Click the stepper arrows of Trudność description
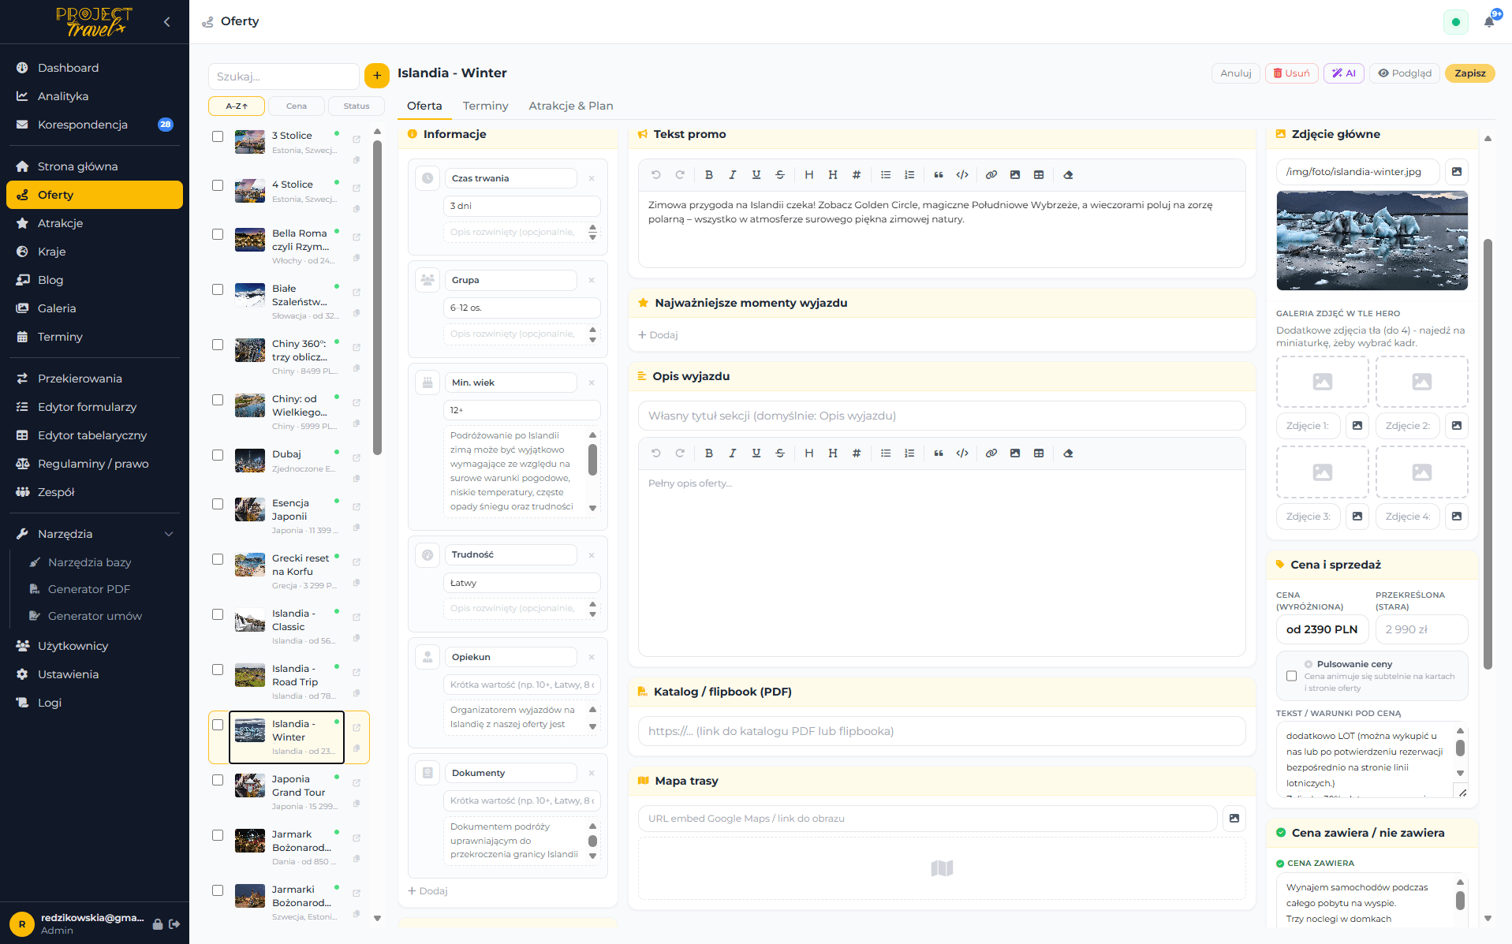Viewport: 1512px width, 944px height. point(592,609)
